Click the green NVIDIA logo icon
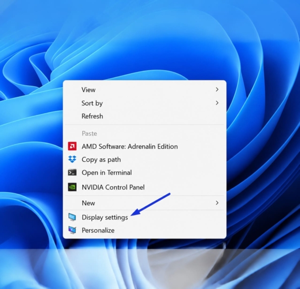This screenshot has height=289, width=300. click(x=72, y=187)
